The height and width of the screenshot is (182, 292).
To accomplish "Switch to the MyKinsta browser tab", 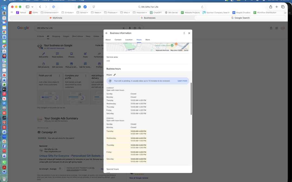I will (x=56, y=18).
